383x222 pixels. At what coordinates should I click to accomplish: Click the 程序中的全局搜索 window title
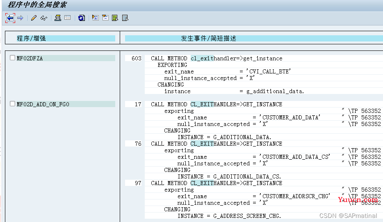(37, 5)
